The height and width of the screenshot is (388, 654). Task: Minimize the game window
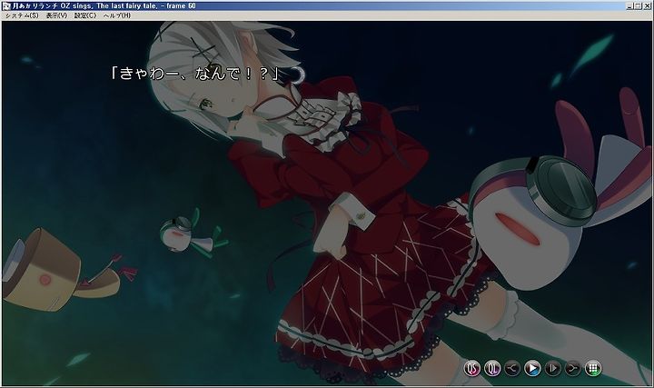click(x=630, y=5)
